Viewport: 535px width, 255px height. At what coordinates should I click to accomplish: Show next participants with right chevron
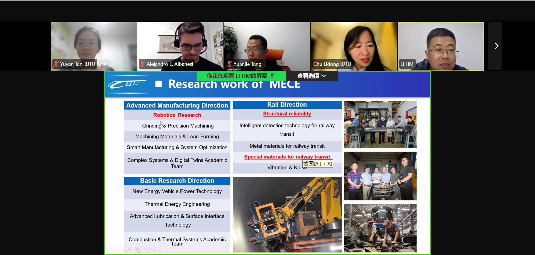(496, 46)
